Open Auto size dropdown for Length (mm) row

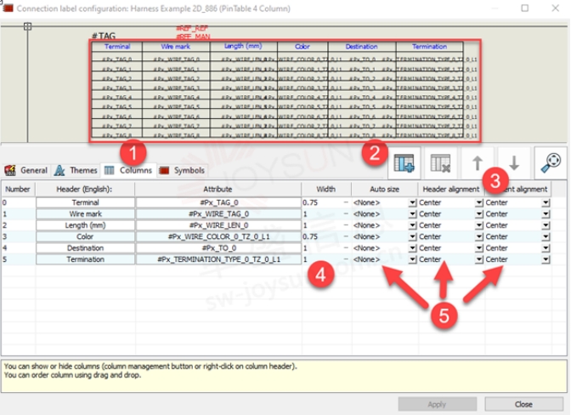(x=412, y=225)
